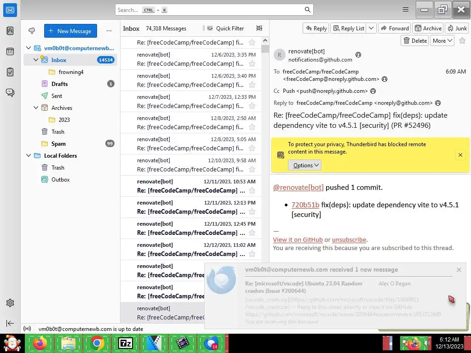Open the Outbox under Local Folders
The width and height of the screenshot is (471, 353).
click(70, 180)
